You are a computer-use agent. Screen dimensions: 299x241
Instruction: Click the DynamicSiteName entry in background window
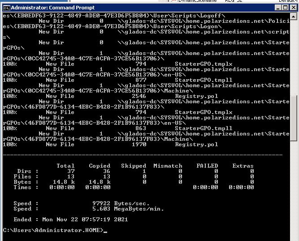pyautogui.click(x=199, y=1)
